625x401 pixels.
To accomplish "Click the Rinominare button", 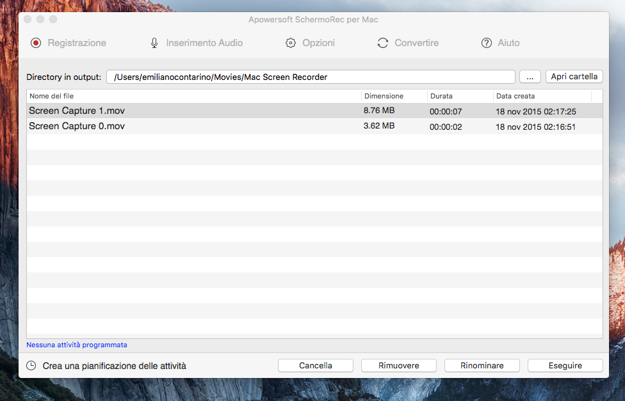I will (x=482, y=366).
